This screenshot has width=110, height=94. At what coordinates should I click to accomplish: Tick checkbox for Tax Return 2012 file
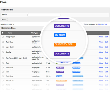click(3, 58)
